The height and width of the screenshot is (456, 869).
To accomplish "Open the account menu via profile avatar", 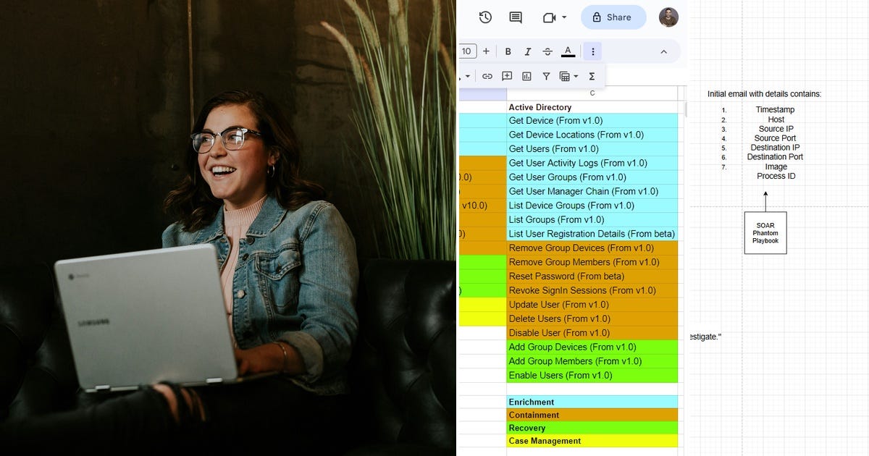I will pyautogui.click(x=668, y=17).
